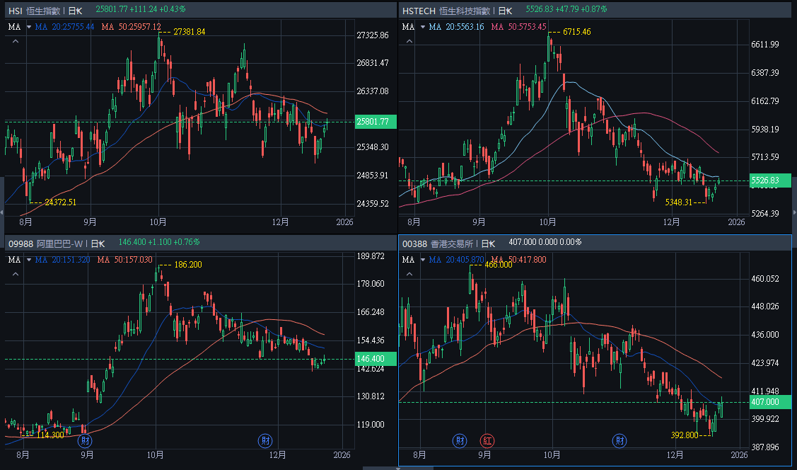
Task: Collapse the Alibaba chart indicator legend chevron
Action: (14, 275)
